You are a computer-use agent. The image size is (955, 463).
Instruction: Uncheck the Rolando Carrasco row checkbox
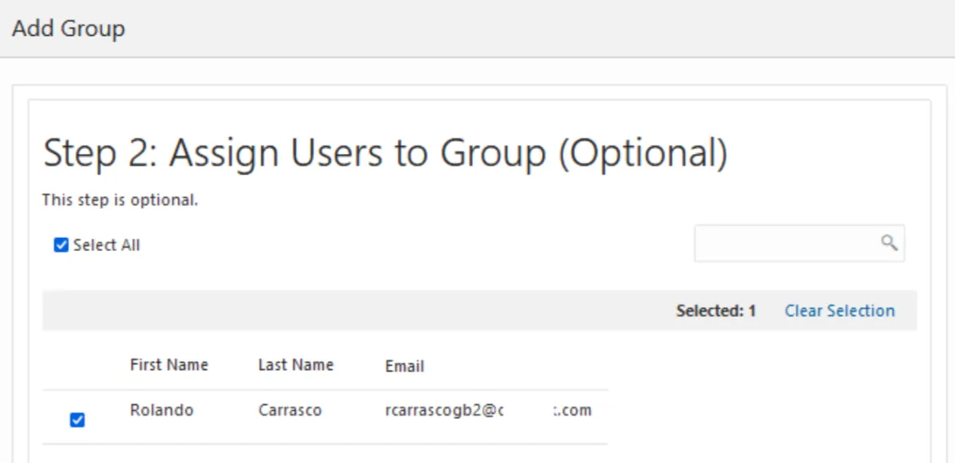coord(77,420)
